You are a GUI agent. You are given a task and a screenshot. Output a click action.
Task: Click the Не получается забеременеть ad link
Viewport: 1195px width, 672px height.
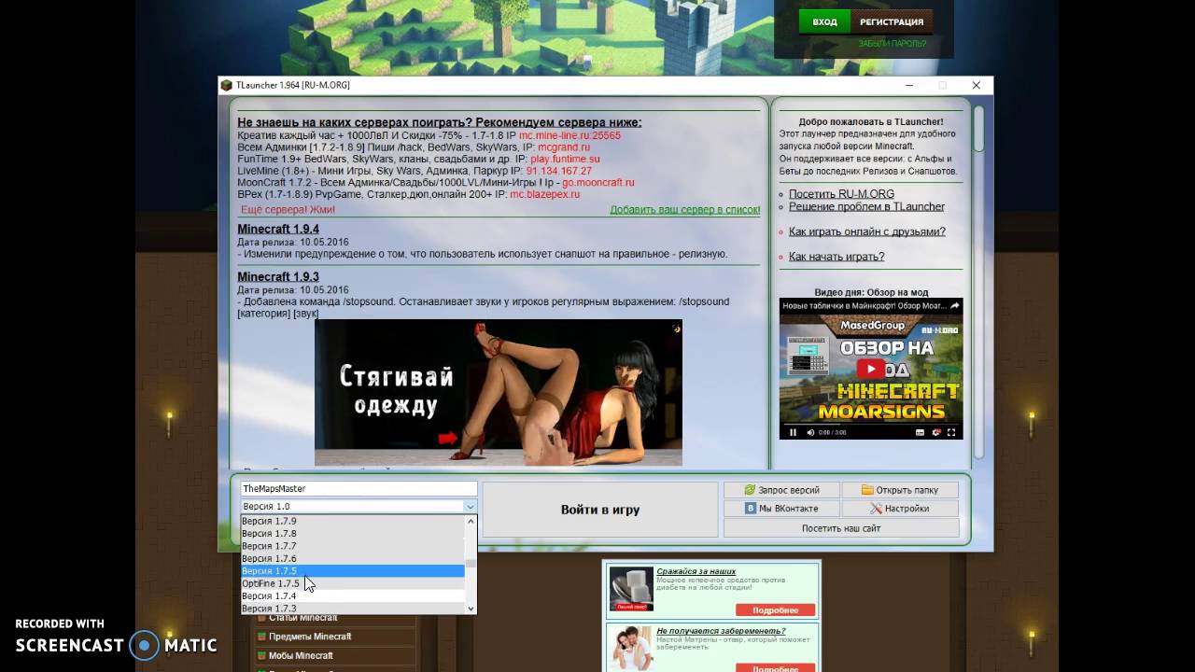point(721,631)
